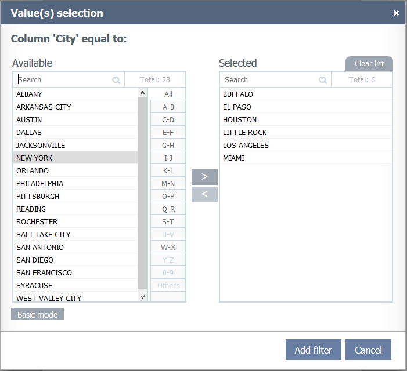This screenshot has height=371, width=407.
Task: Clear list of selected cities
Action: click(369, 63)
